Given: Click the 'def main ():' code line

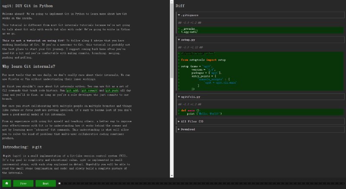Looking at the screenshot, I should [x=191, y=110].
